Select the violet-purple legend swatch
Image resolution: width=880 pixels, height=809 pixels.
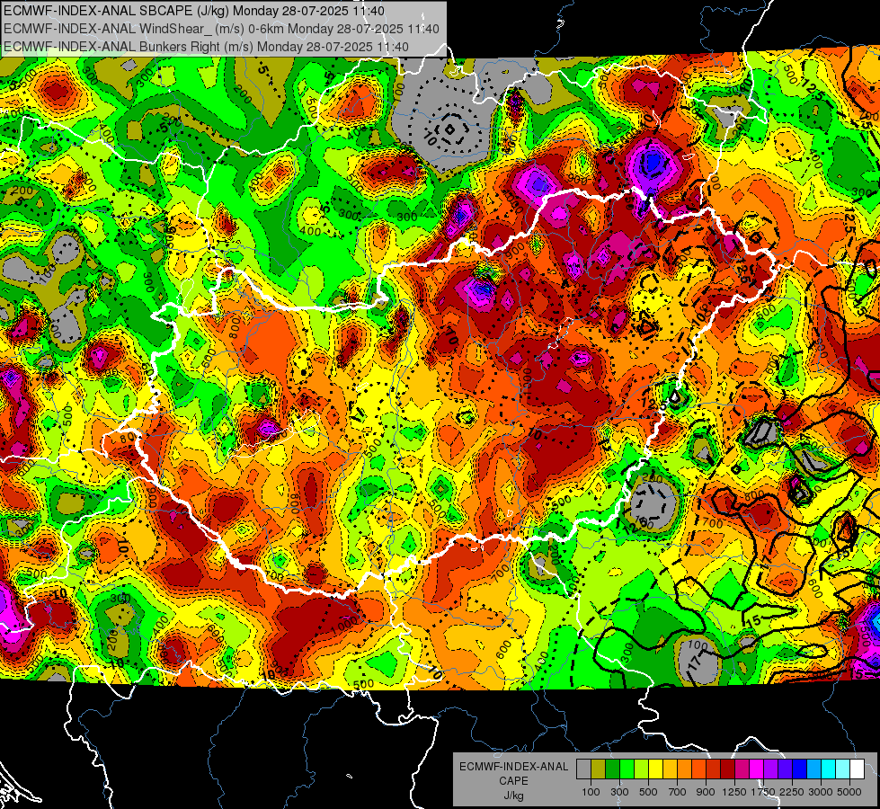click(771, 769)
